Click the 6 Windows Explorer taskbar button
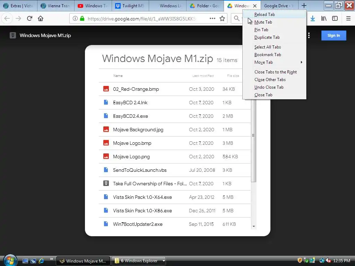Image resolution: width=355 pixels, height=266 pixels. (139, 261)
